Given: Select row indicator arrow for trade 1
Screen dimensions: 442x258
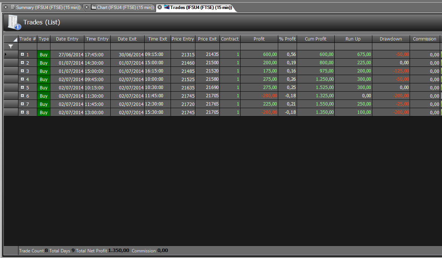Looking at the screenshot, I should click(x=6, y=54).
